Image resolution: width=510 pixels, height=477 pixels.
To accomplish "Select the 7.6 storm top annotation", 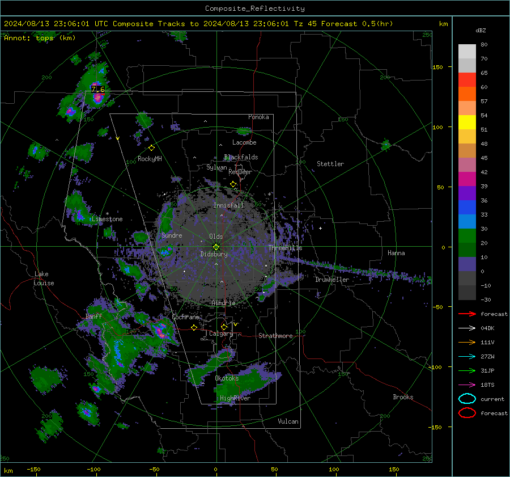I will [x=98, y=89].
